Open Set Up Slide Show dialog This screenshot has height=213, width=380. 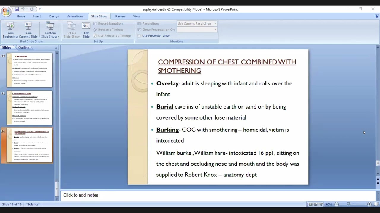(72, 30)
